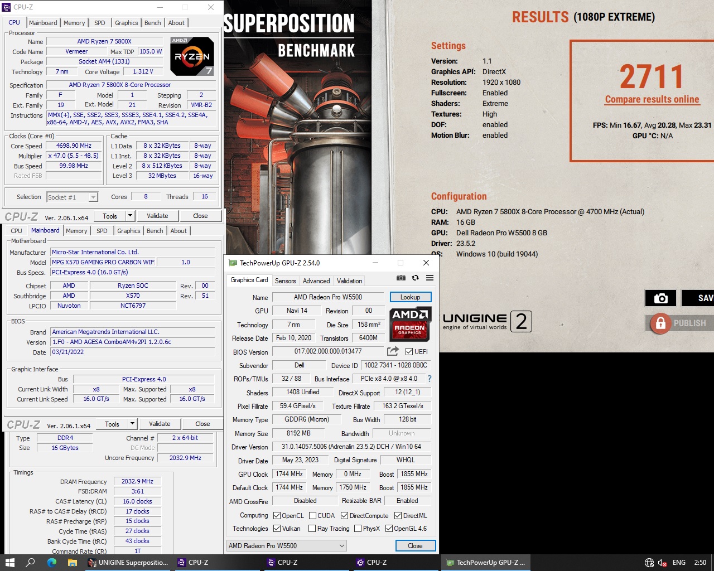
Task: Open the AMD Radeon Pro W5500 GPU selector dropdown
Action: (287, 545)
